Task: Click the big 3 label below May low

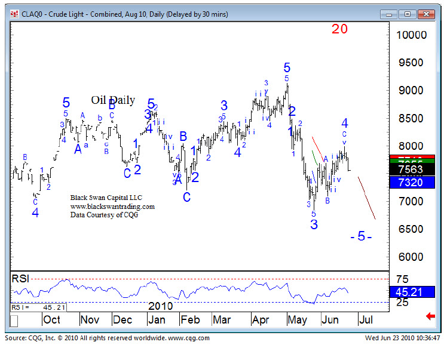Action: [314, 224]
